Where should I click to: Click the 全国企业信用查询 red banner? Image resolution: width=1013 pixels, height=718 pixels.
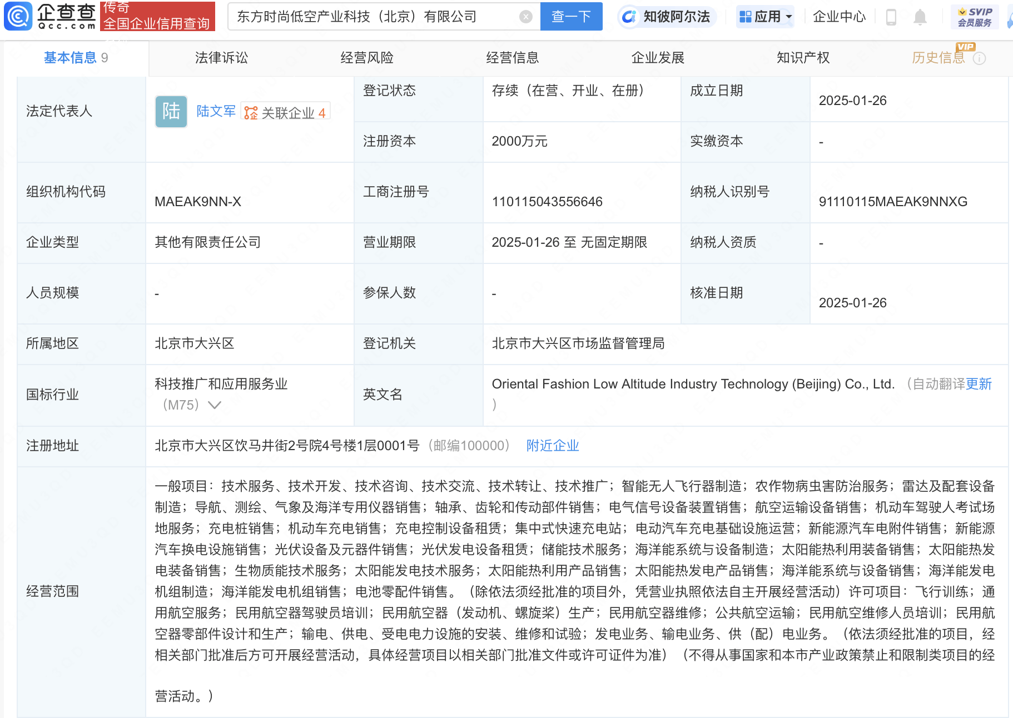(x=157, y=16)
